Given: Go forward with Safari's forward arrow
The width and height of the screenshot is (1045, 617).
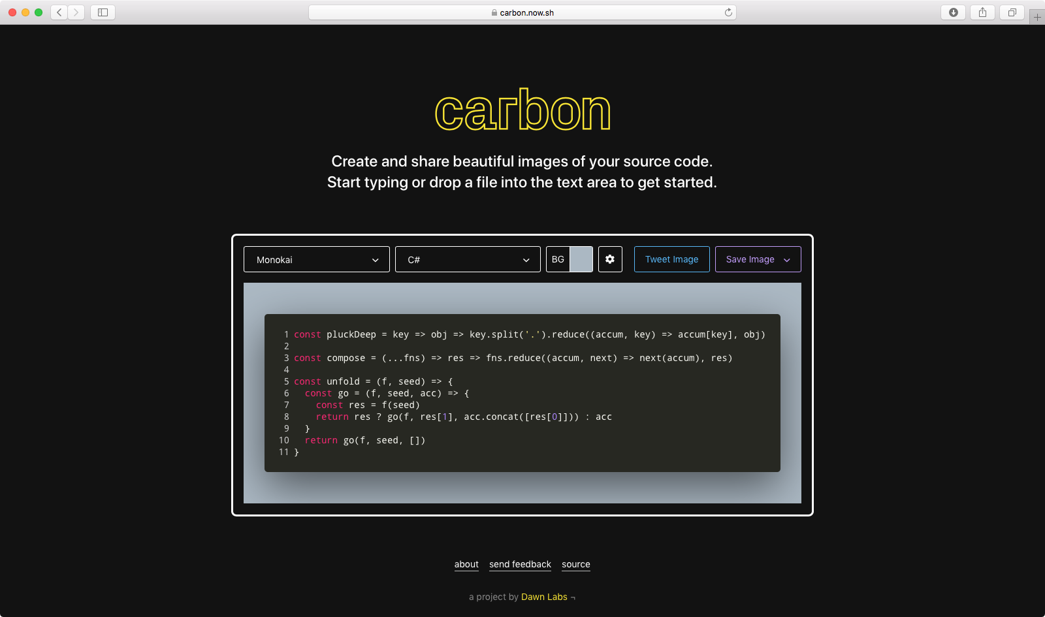Looking at the screenshot, I should 76,12.
